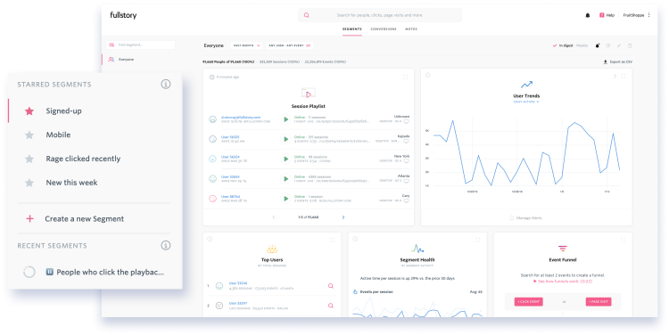
Task: Search sessions of first Top Users entry
Action: pos(331,286)
